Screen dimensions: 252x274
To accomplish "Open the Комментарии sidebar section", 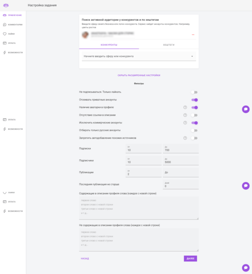I will [13, 25].
